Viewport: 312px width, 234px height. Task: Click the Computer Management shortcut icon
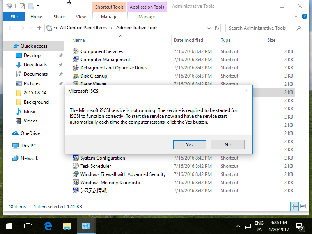tap(75, 60)
